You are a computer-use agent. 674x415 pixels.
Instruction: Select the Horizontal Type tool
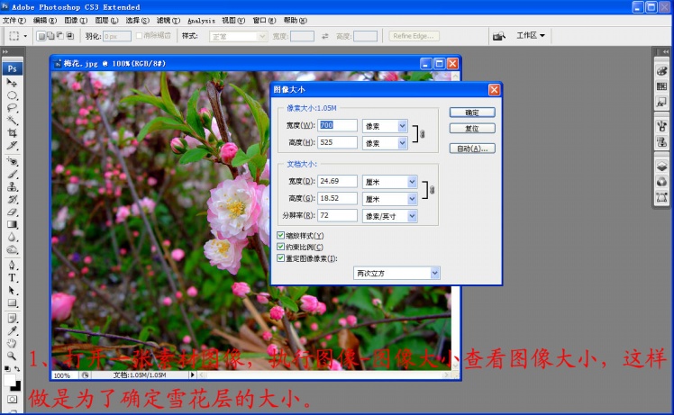(x=13, y=278)
